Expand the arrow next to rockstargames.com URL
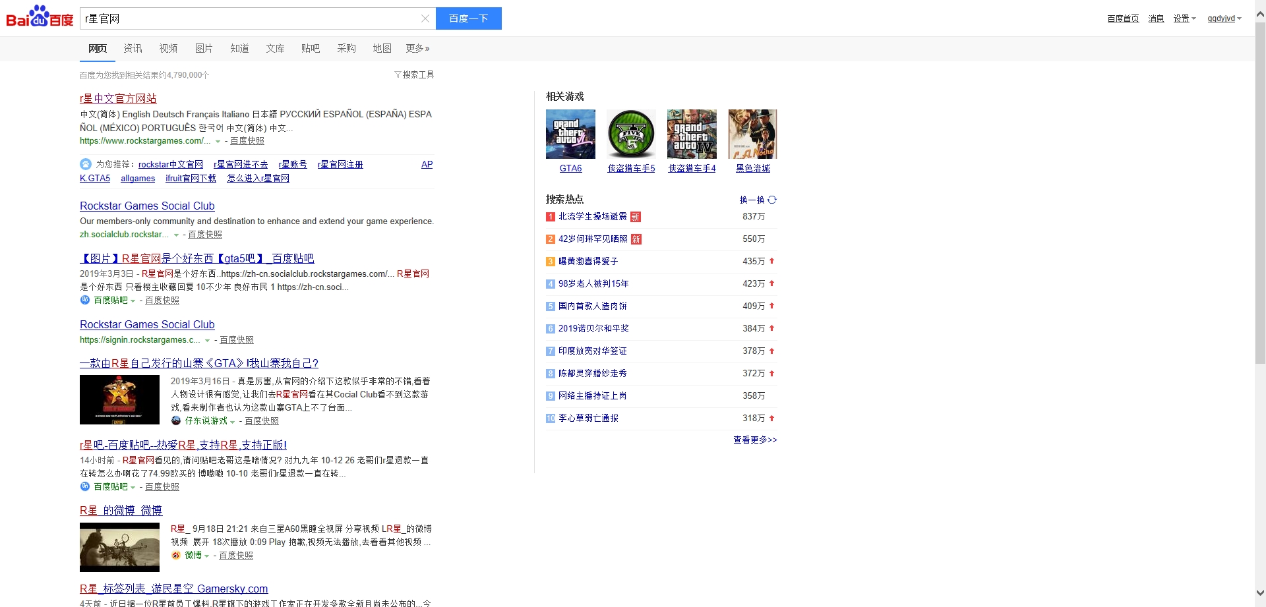Viewport: 1266px width, 607px height. 218,142
